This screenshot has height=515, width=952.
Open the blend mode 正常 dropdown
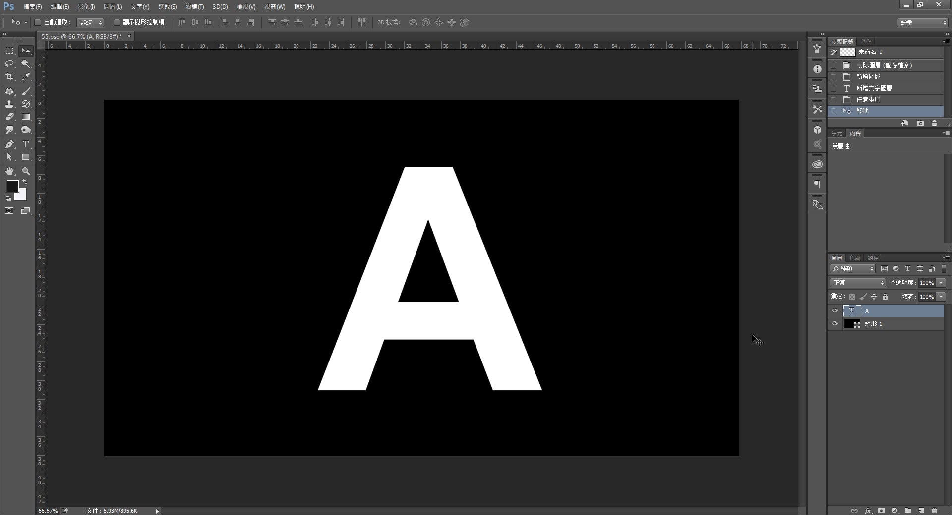[x=857, y=283]
